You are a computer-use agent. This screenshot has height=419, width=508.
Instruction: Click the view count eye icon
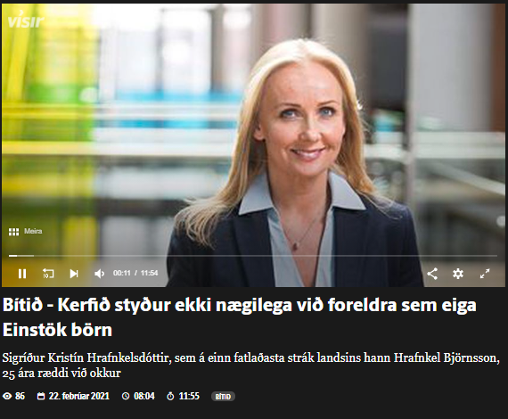point(7,396)
